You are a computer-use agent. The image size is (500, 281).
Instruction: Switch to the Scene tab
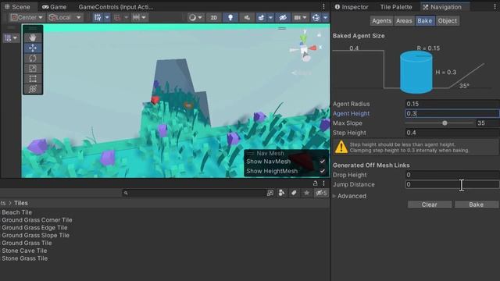point(17,7)
